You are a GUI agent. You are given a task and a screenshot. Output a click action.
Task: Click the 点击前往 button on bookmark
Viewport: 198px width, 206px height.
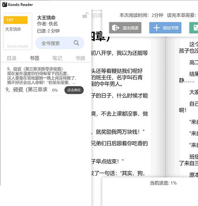tap(74, 90)
